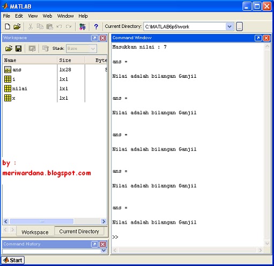
Task: Click the command prompt >> line
Action: 115,237
